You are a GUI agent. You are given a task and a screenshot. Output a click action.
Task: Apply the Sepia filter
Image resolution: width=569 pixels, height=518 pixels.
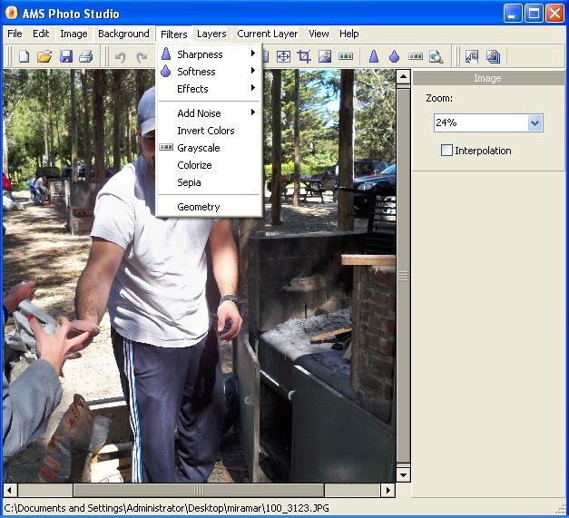tap(211, 182)
